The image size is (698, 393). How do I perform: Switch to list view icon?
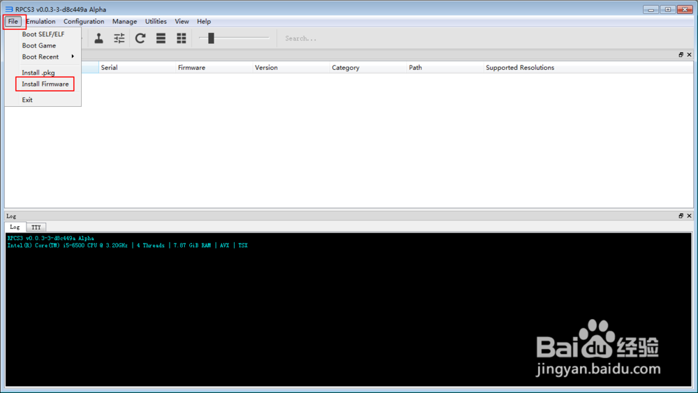click(161, 38)
